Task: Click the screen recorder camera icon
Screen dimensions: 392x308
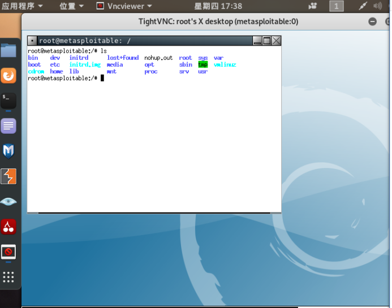Action: 312,6
